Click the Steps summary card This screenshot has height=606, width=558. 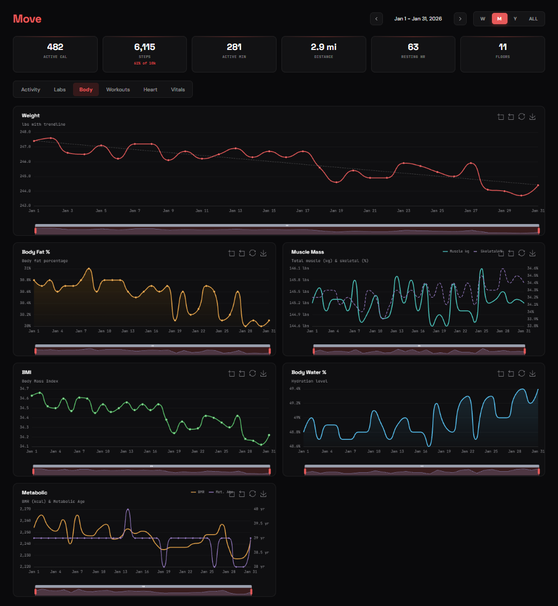click(x=144, y=54)
